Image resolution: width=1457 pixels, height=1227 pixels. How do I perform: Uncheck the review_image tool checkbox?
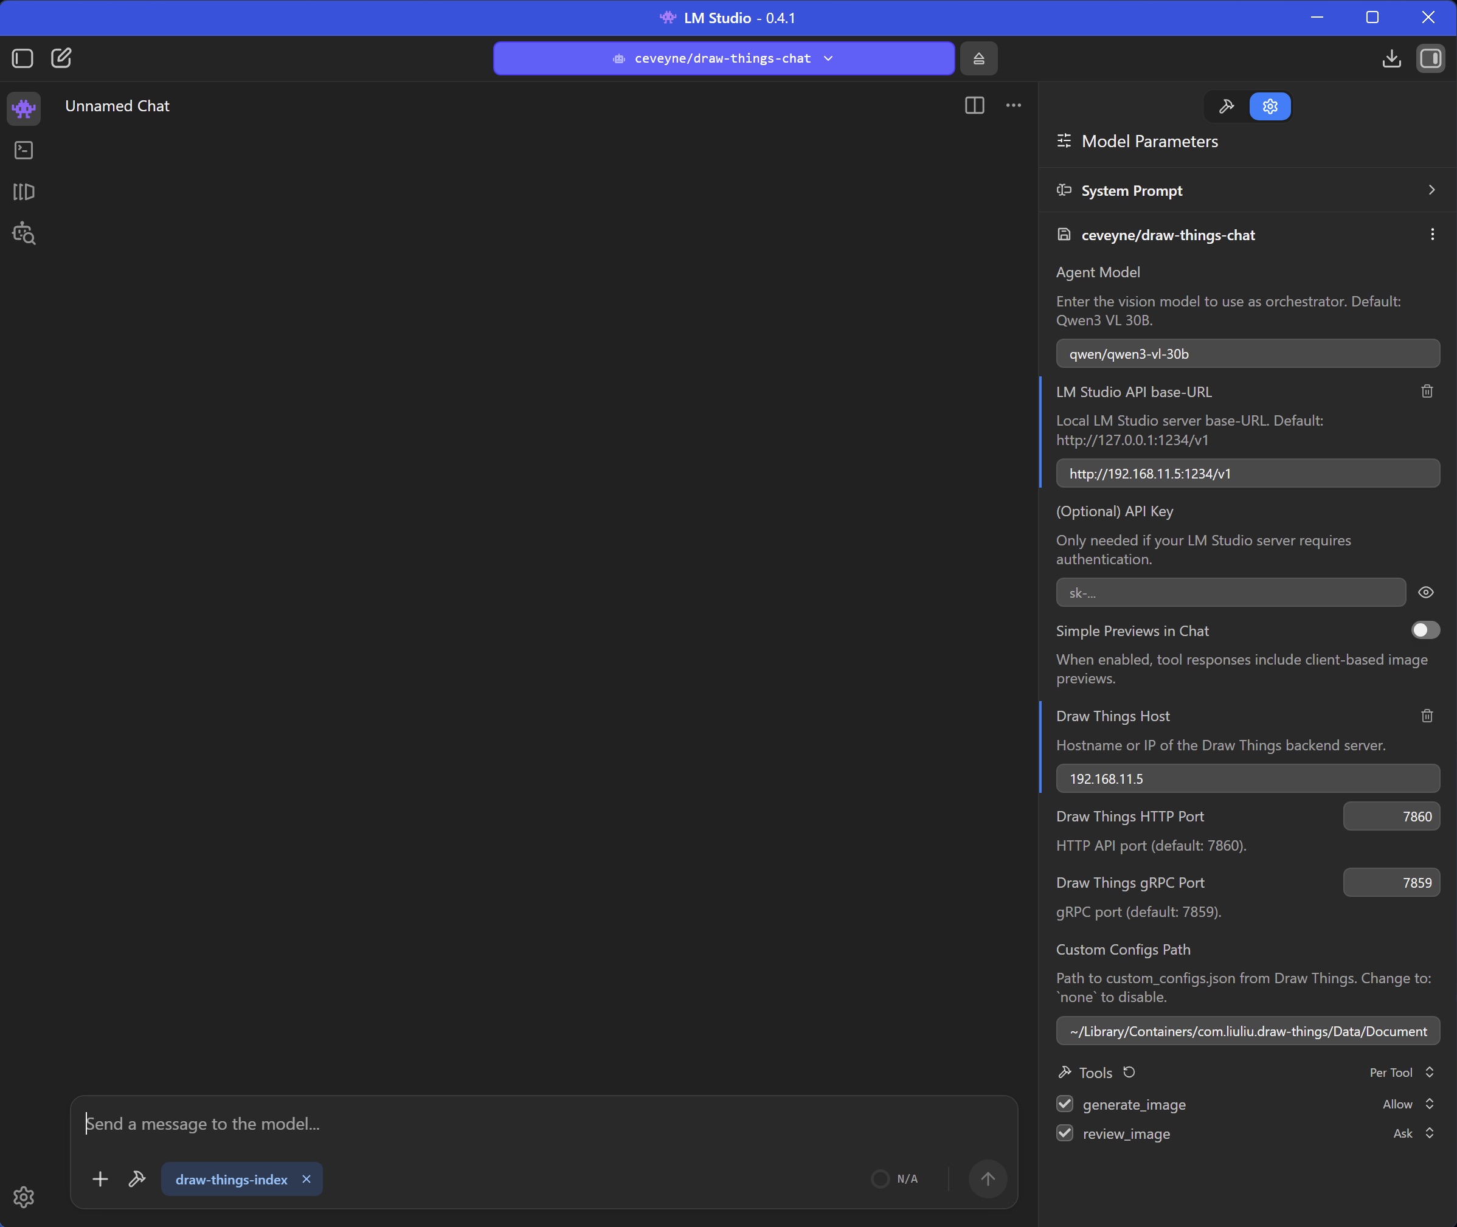[1064, 1133]
